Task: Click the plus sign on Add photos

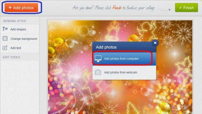Action: [x=10, y=8]
